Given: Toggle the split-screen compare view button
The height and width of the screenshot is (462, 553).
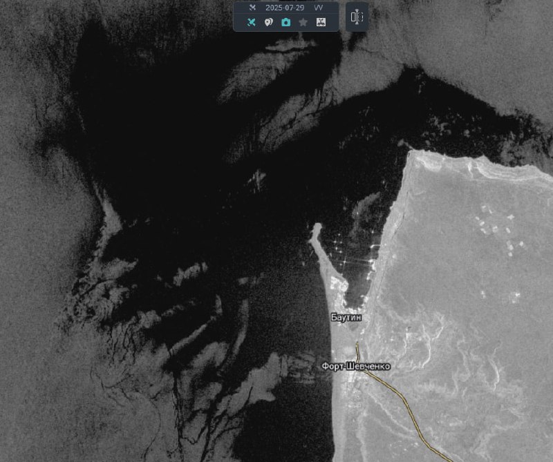Looking at the screenshot, I should pos(357,17).
